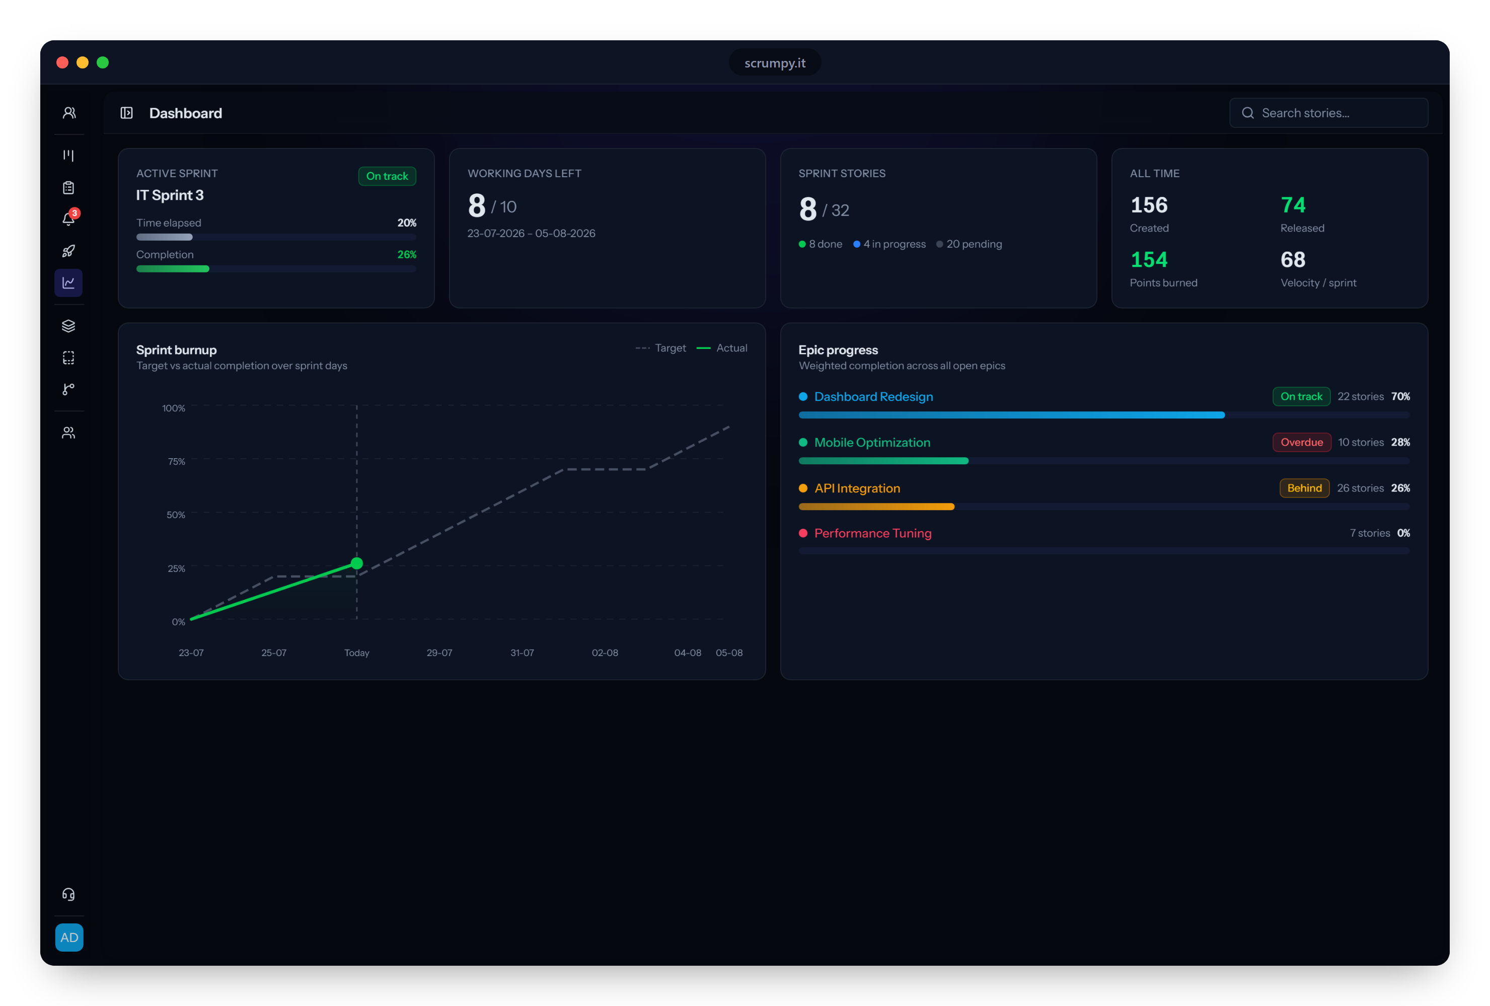Screen dimensions: 1490x1006
Task: Click the Dashboard page title
Action: click(186, 113)
